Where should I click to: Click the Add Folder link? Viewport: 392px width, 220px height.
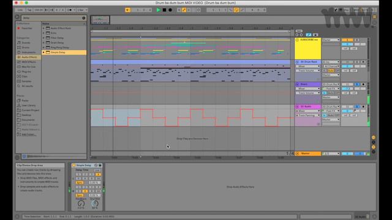pos(29,134)
